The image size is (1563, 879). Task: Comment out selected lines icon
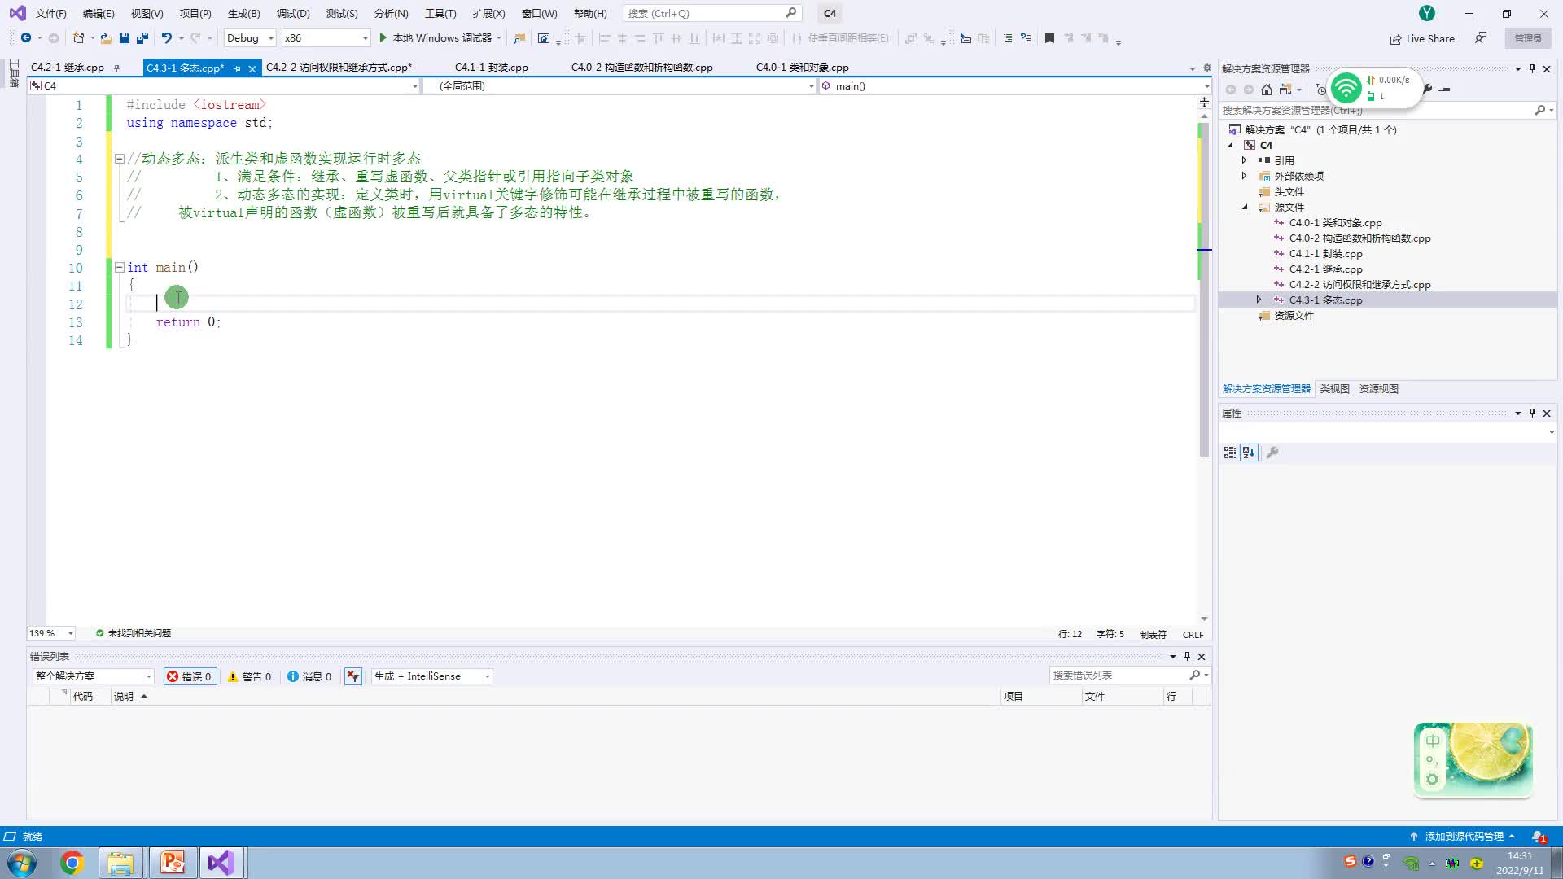[x=1008, y=38]
